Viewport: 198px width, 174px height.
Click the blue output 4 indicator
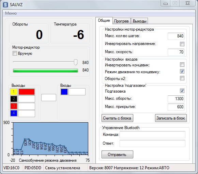(14, 113)
